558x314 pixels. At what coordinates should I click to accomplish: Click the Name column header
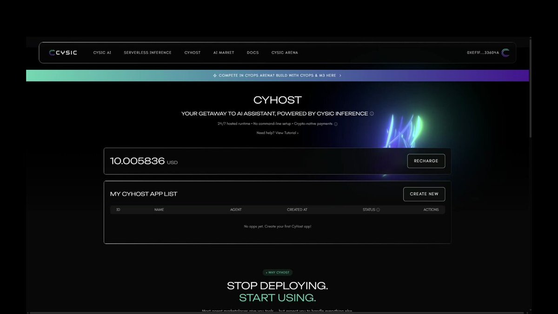click(159, 210)
